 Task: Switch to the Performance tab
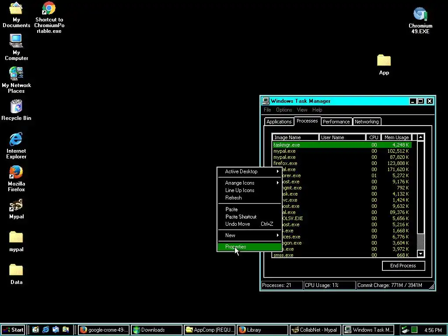click(336, 122)
